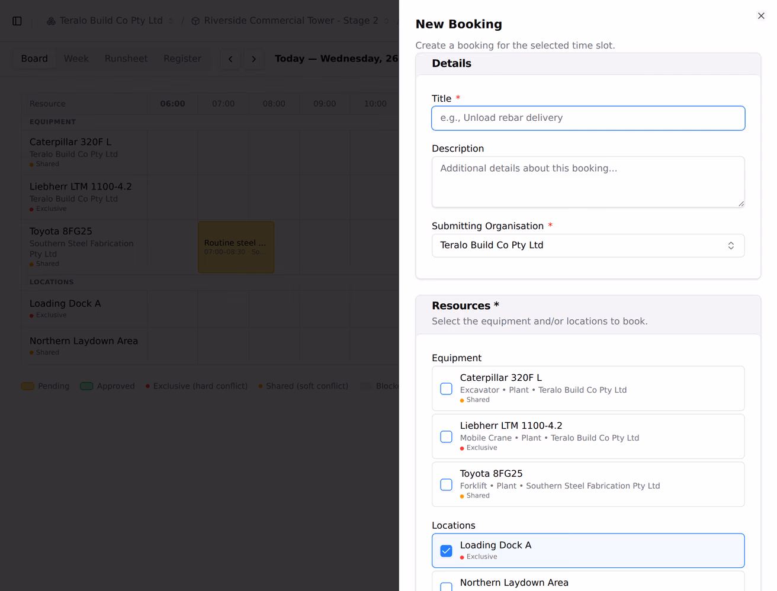
Task: Close the New Booking panel
Action: click(761, 16)
